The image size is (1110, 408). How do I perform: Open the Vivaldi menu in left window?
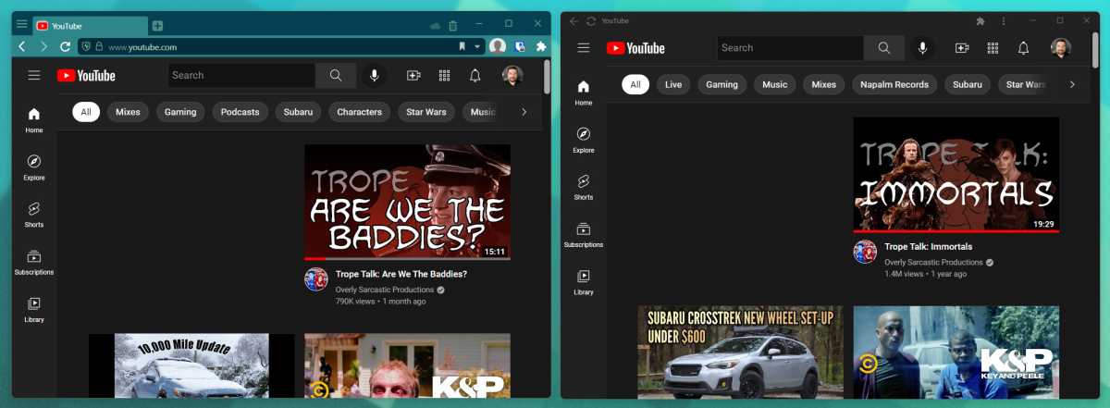pyautogui.click(x=22, y=25)
